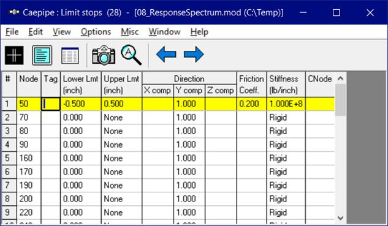This screenshot has width=388, height=226.
Task: Click Rigid stiffness for node 80
Action: coord(286,131)
